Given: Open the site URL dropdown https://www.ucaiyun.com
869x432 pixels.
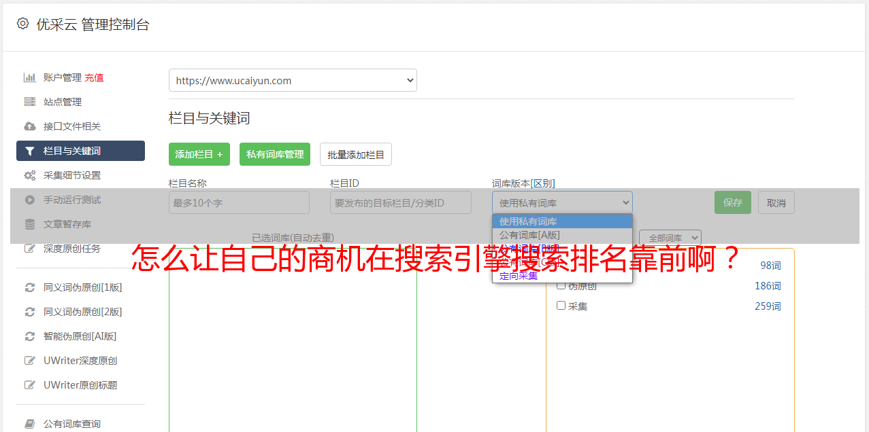Looking at the screenshot, I should [x=293, y=80].
